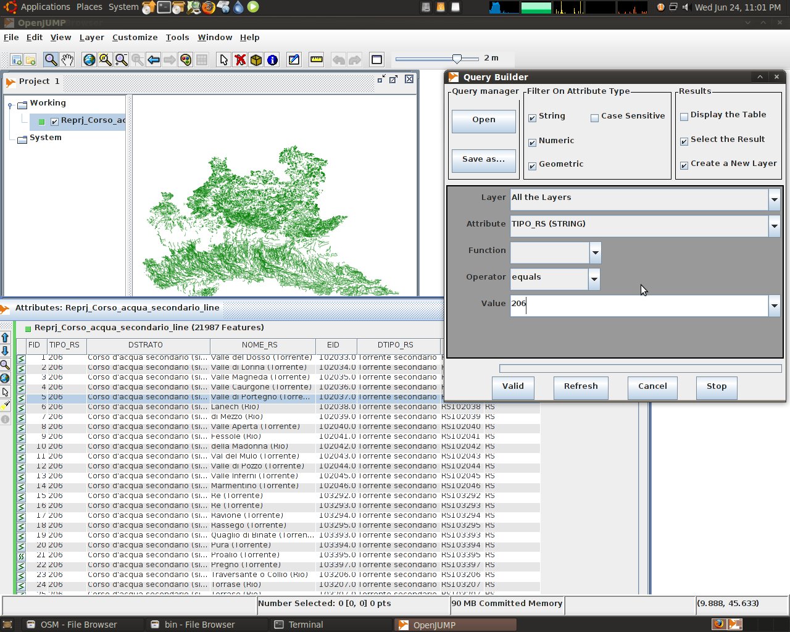
Task: Open the Operator dropdown arrow
Action: coord(594,279)
